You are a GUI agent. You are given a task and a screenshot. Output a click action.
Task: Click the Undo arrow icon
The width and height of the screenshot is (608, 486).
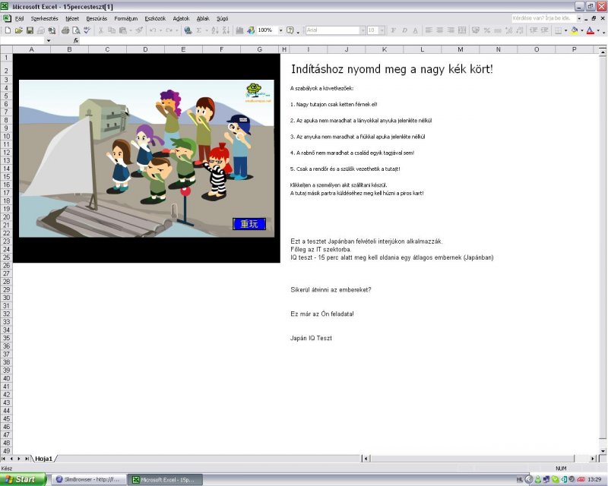pos(153,30)
